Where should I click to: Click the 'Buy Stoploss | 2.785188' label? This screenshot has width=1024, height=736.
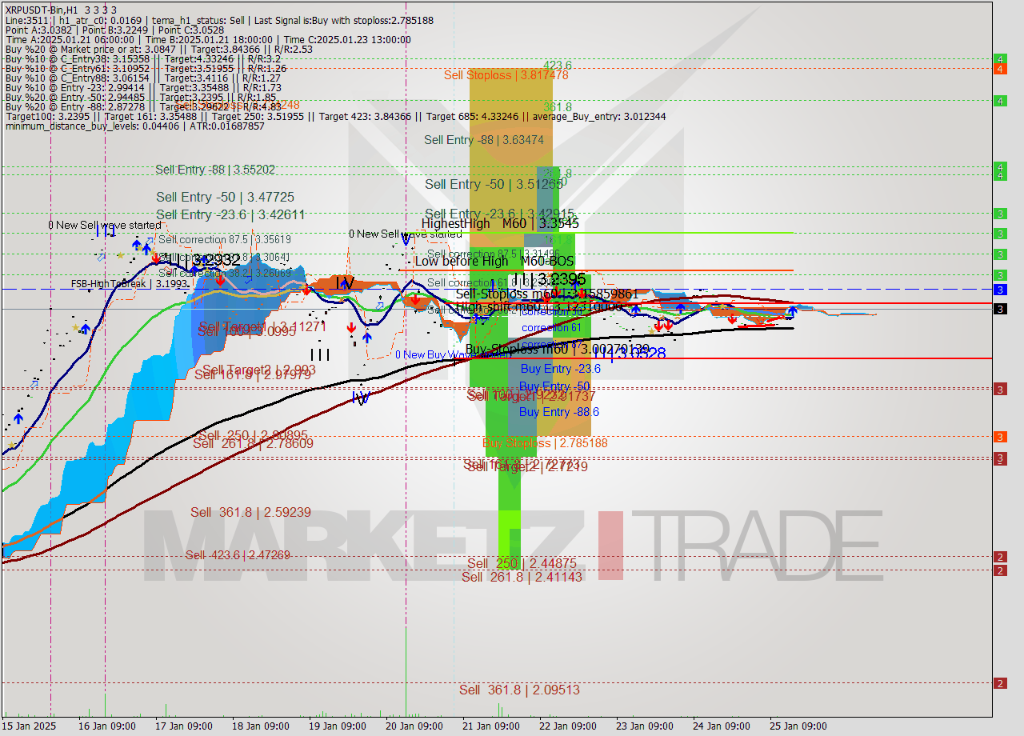(x=545, y=443)
